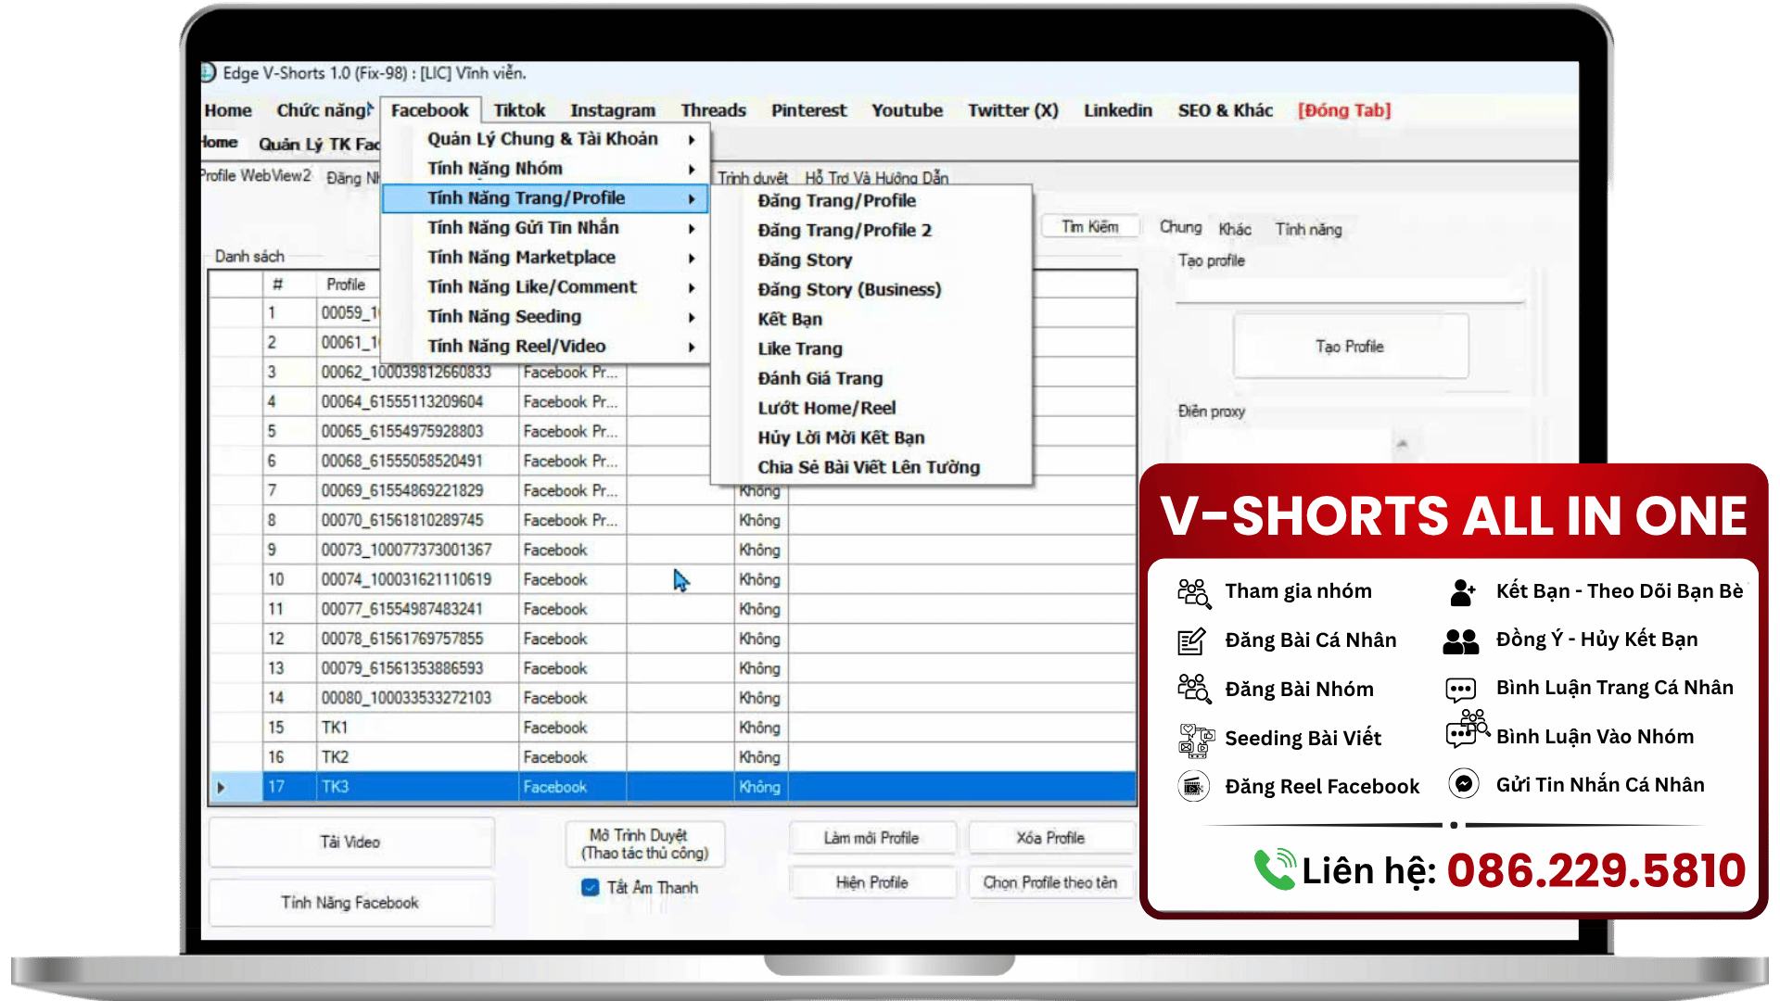The width and height of the screenshot is (1780, 1001).
Task: Click the Tải Video button
Action: click(x=350, y=843)
